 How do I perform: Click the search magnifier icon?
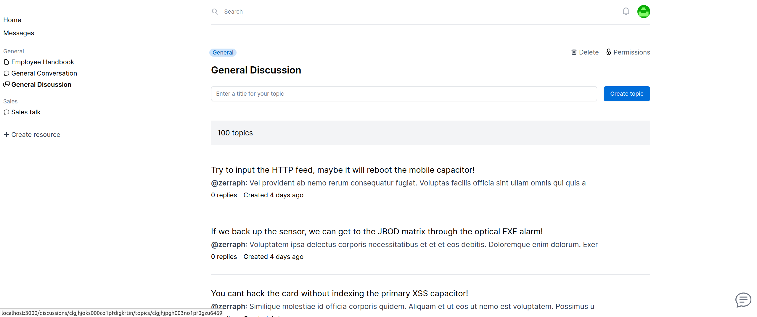pos(215,12)
